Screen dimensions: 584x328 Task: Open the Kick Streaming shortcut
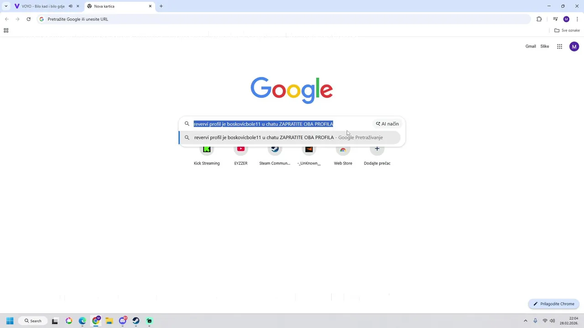(x=207, y=156)
